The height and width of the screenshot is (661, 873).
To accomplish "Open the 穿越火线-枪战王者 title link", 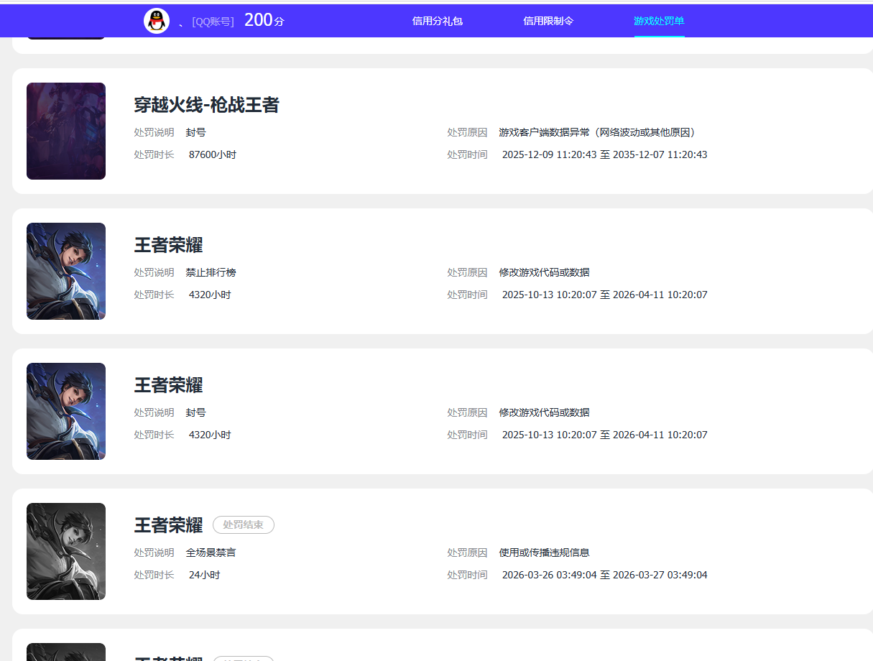I will tap(208, 105).
